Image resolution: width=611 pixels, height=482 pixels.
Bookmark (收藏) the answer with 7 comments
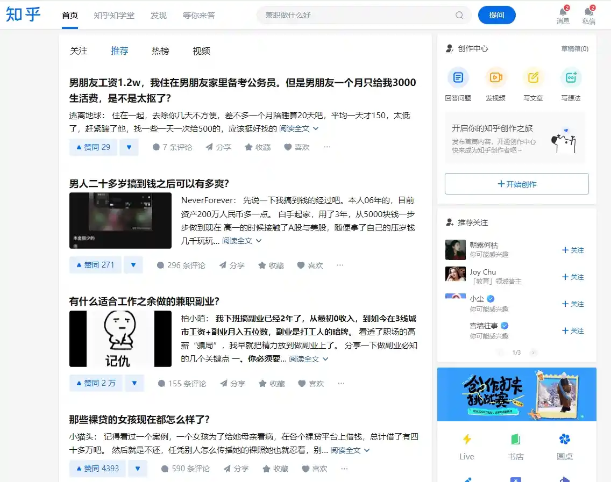pos(258,147)
